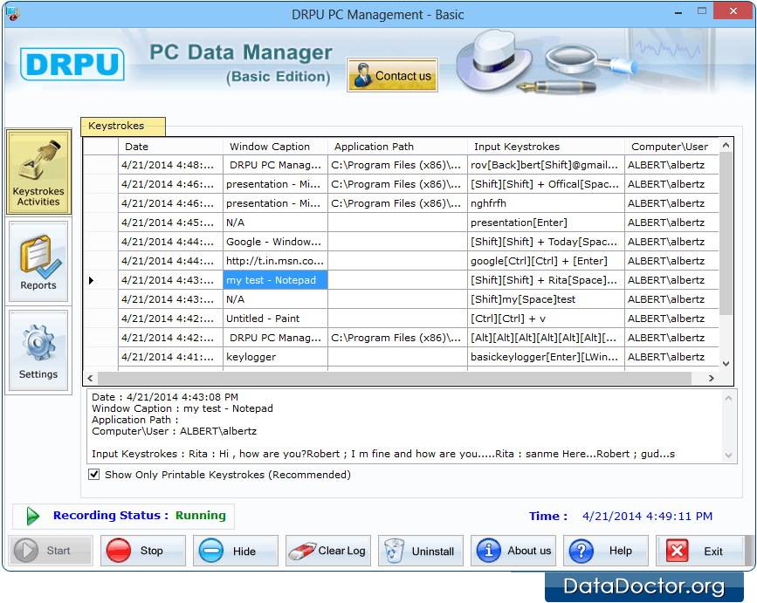Screen dimensions: 757x603
Task: Maximize the DRPU PC Management window
Action: coord(702,11)
